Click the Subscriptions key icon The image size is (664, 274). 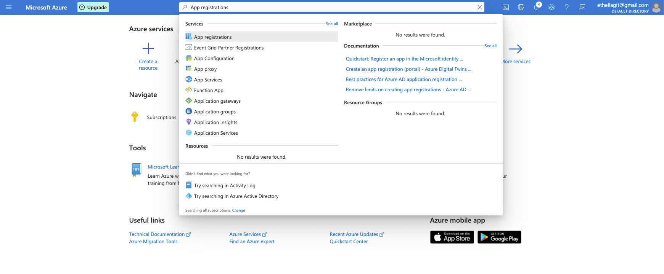tap(135, 117)
